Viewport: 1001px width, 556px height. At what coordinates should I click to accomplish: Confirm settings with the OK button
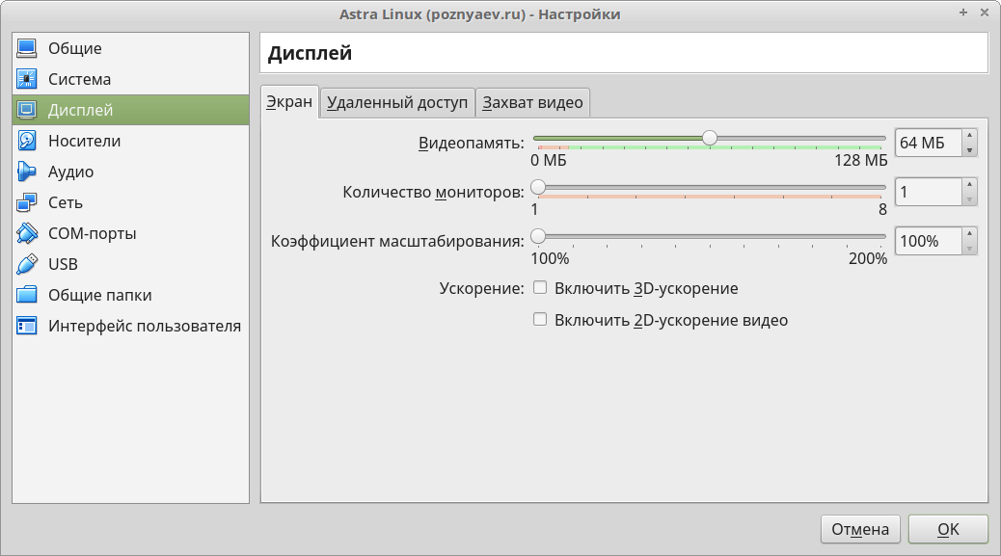click(x=948, y=529)
